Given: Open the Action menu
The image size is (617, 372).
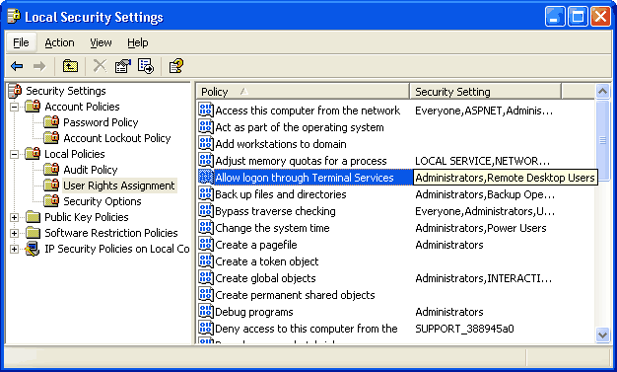Looking at the screenshot, I should (59, 42).
